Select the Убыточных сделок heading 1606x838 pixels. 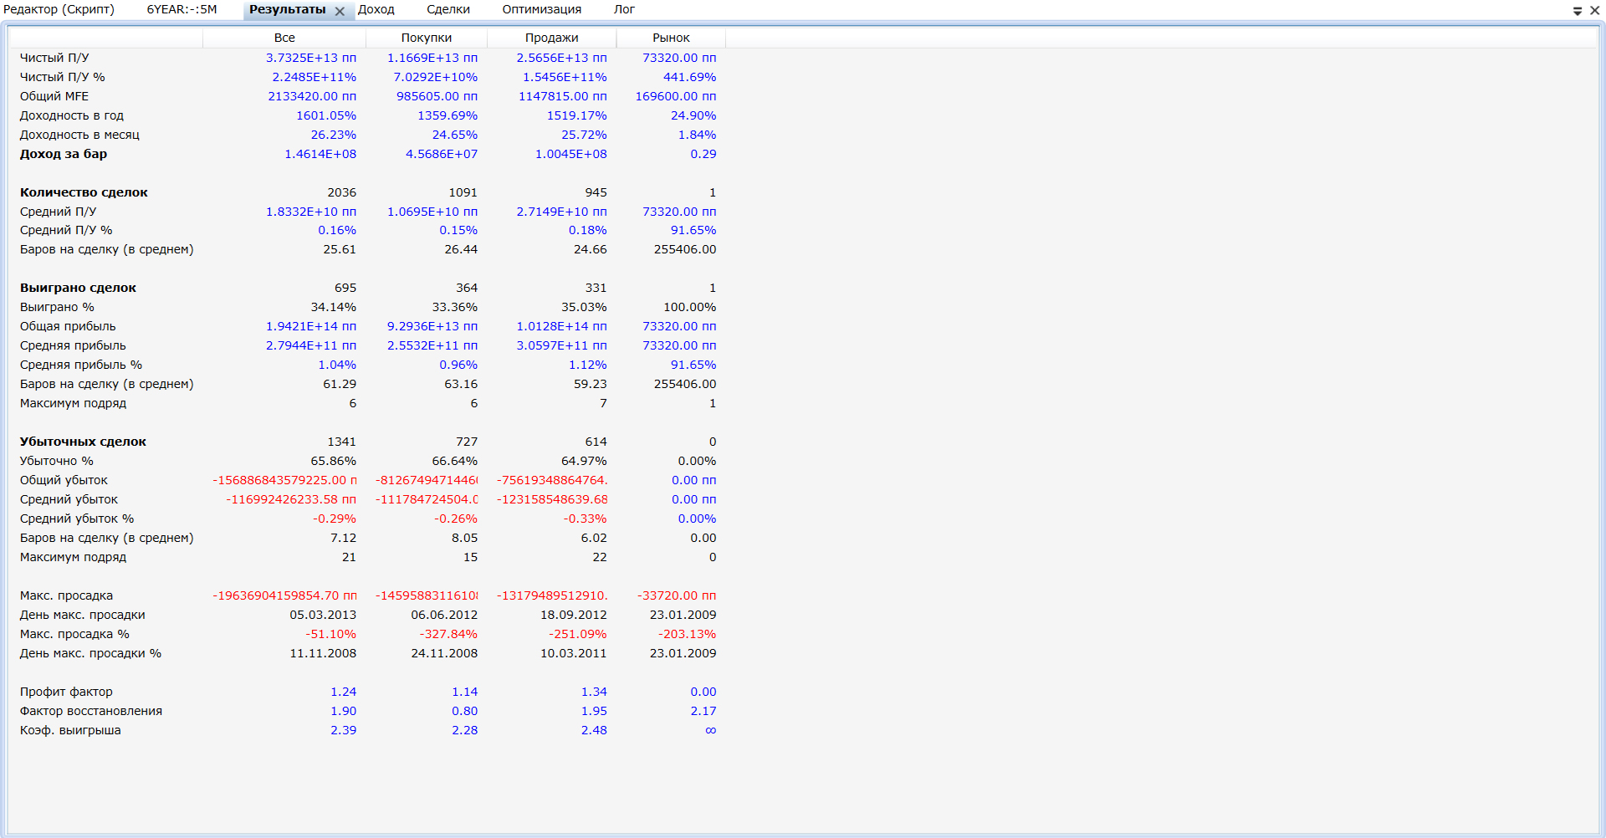tap(83, 442)
